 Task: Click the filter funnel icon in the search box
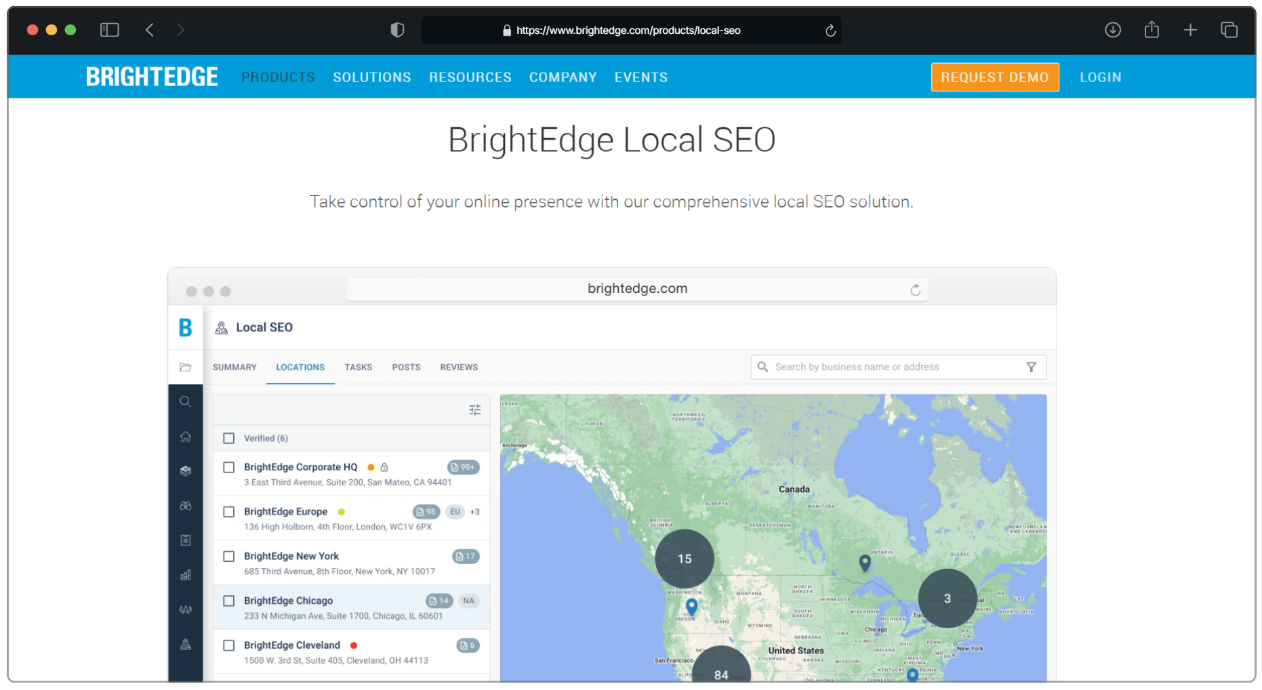(x=1031, y=367)
